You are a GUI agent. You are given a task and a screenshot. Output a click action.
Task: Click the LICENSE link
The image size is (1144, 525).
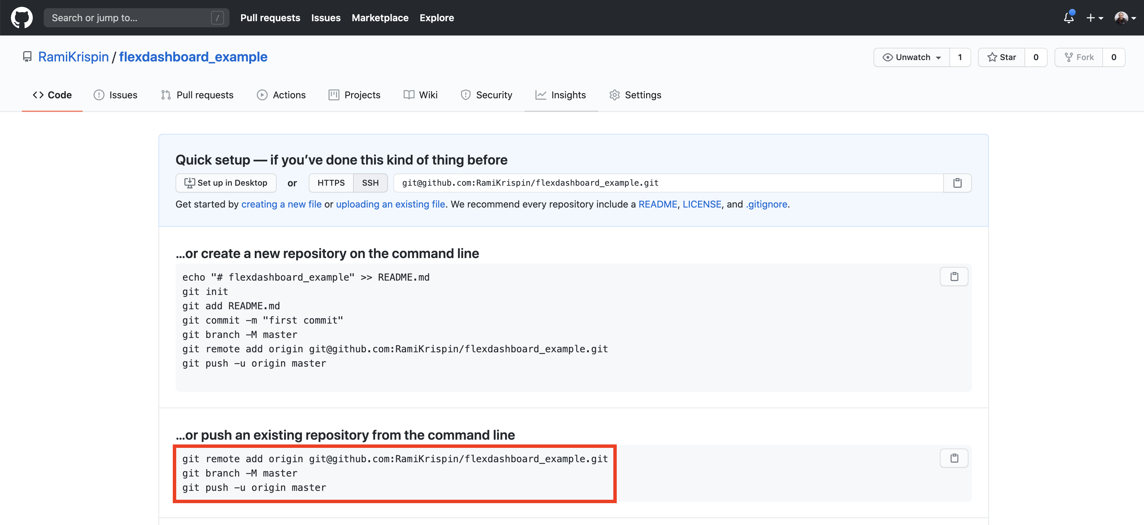(x=702, y=204)
